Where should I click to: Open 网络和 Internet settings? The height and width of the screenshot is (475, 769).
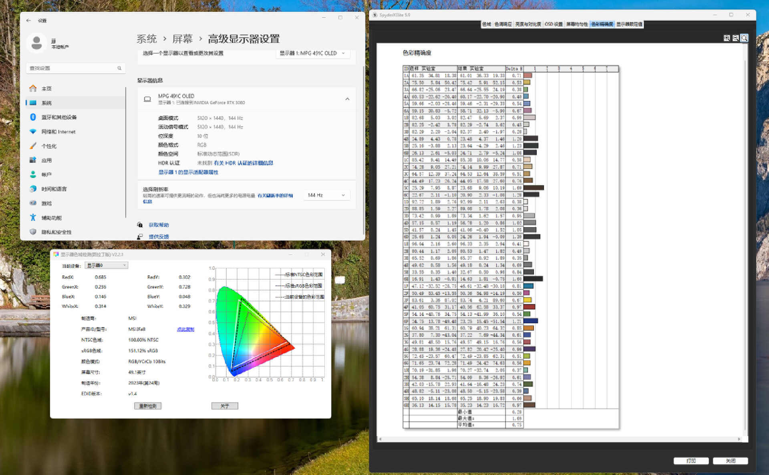[x=58, y=131]
